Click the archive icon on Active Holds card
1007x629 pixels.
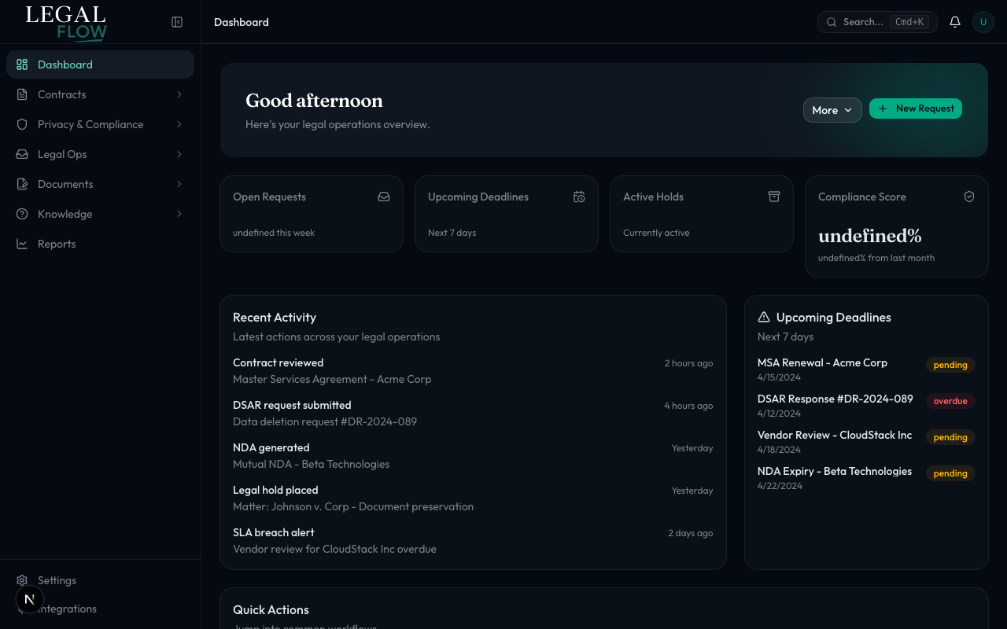pyautogui.click(x=774, y=197)
